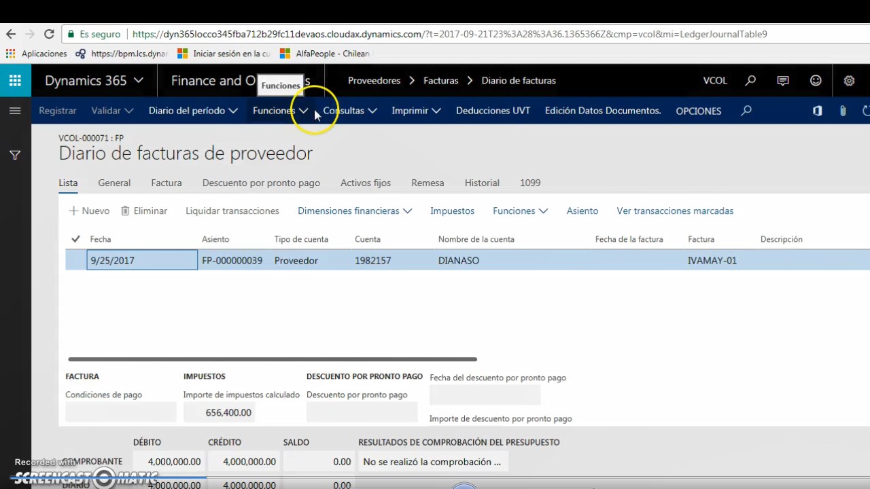Click the VCOL company selector
Viewport: 870px width, 489px height.
[715, 80]
